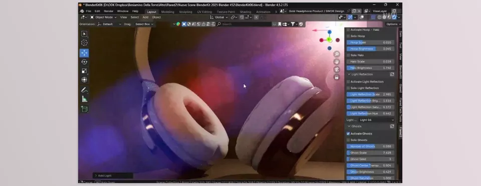481x186 pixels.
Task: Open the Window menu
Action: click(x=123, y=11)
